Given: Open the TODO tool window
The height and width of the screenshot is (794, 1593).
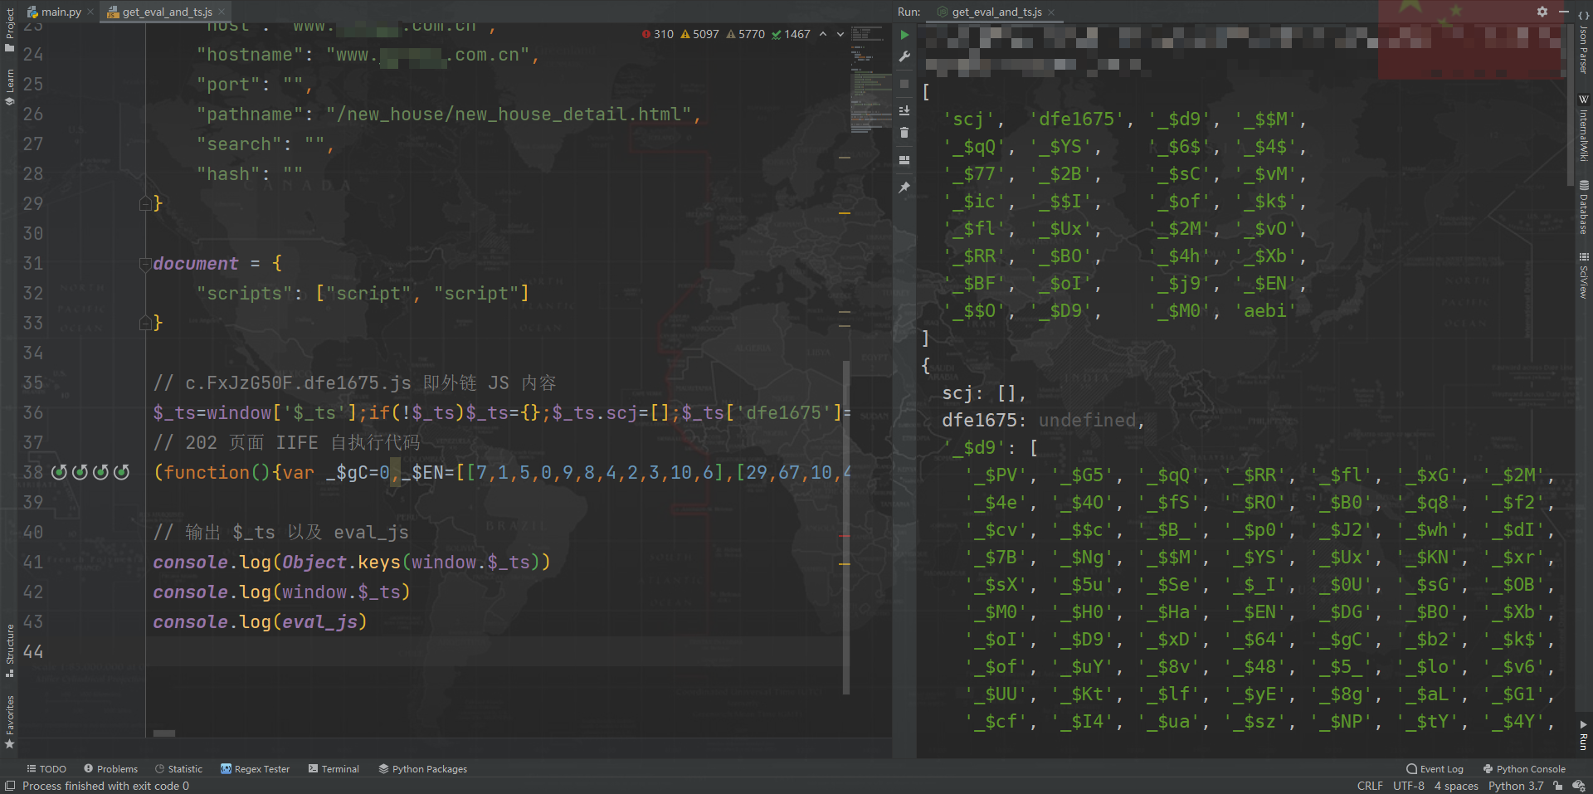Looking at the screenshot, I should click(46, 769).
